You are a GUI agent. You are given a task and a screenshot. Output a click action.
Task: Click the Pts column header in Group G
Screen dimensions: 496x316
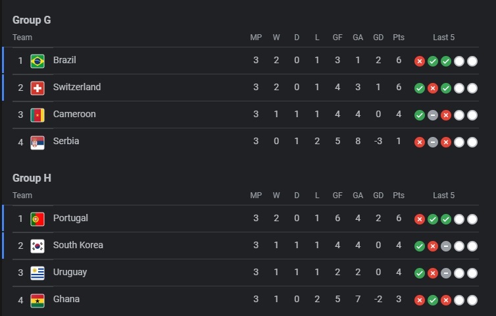tap(399, 38)
